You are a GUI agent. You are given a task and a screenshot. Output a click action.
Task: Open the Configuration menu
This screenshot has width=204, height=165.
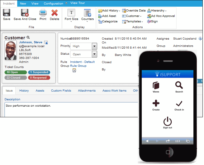[53, 4]
